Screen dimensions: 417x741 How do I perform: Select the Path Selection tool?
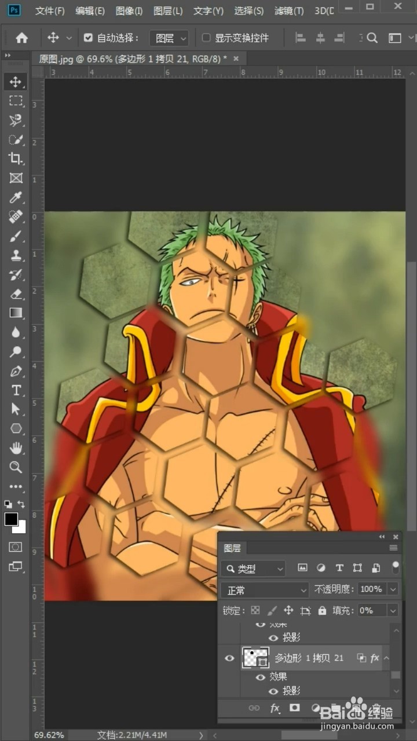coord(16,409)
